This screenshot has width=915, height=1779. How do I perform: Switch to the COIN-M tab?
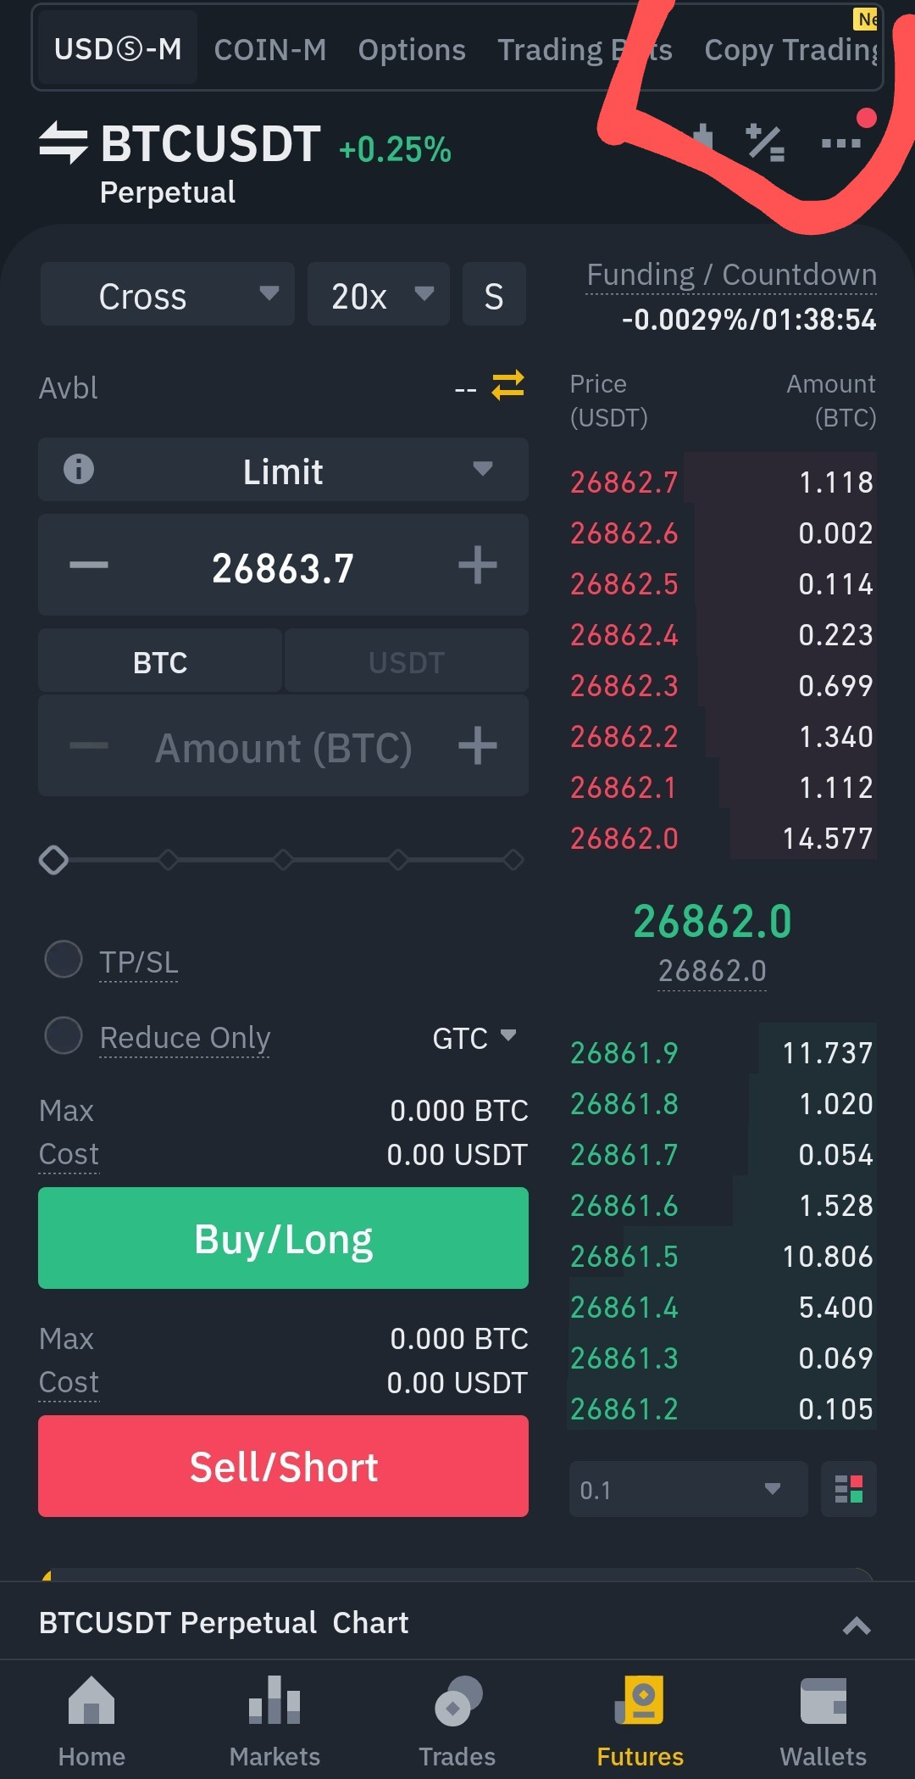pyautogui.click(x=270, y=50)
